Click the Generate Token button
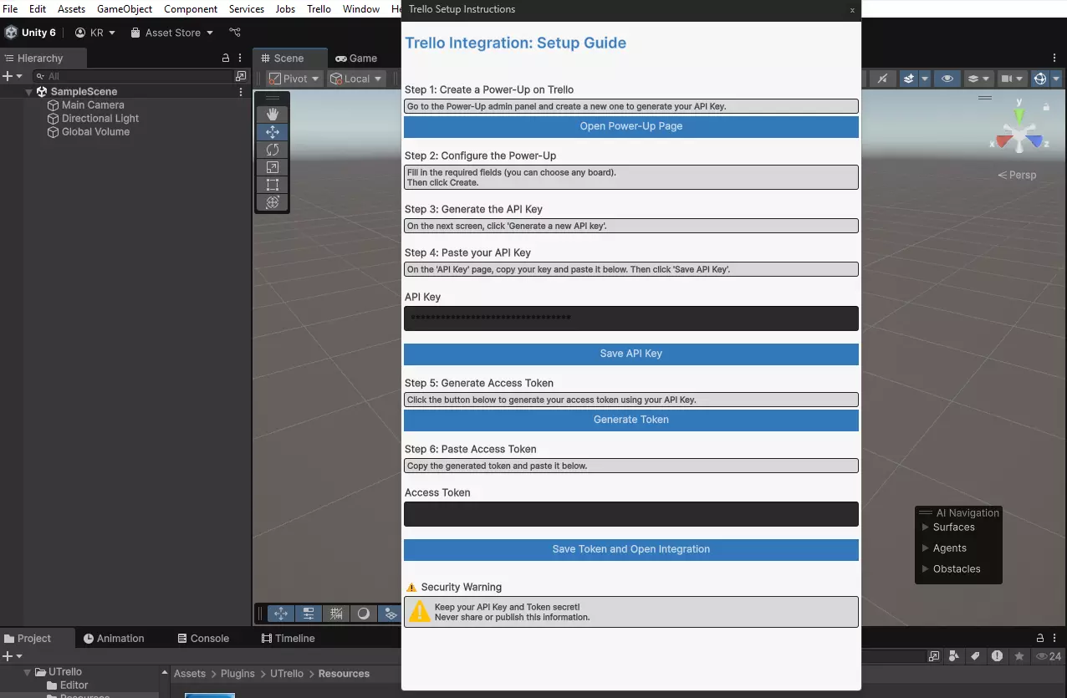 631,420
